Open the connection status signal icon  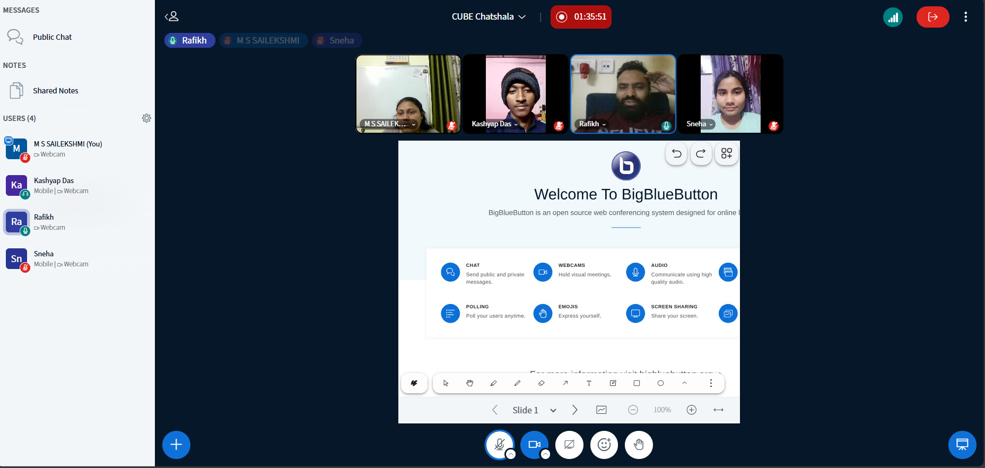893,17
